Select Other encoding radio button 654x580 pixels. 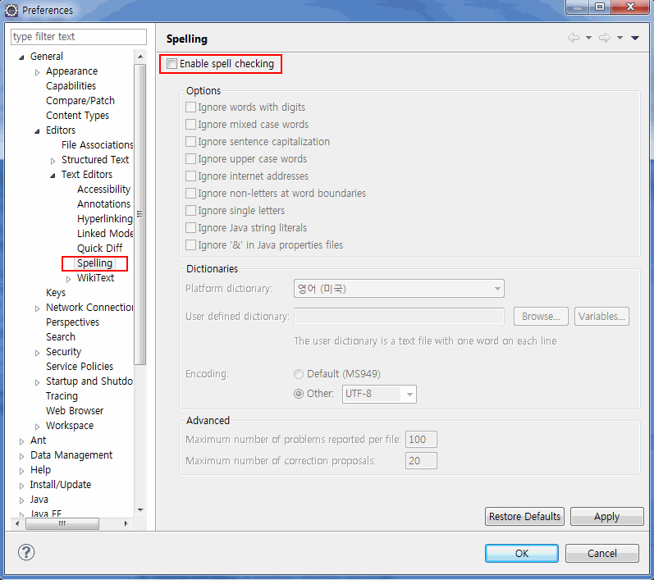[x=298, y=394]
